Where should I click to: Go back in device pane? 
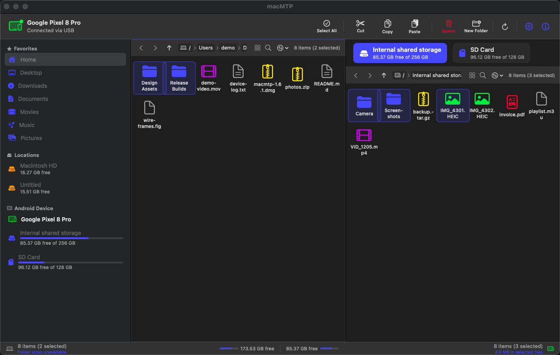click(x=356, y=75)
